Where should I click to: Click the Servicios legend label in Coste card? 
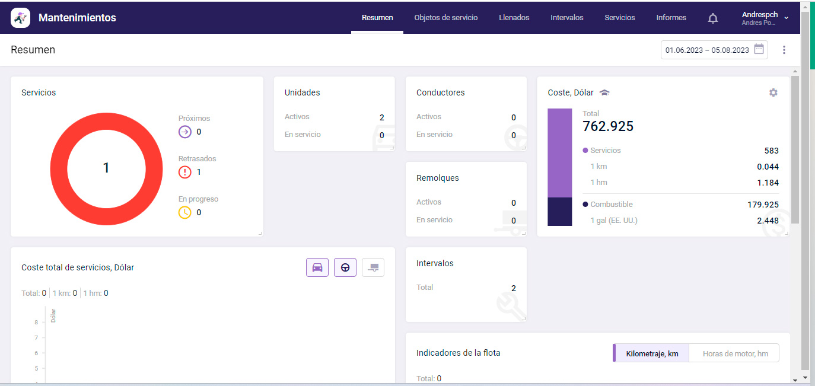[606, 151]
